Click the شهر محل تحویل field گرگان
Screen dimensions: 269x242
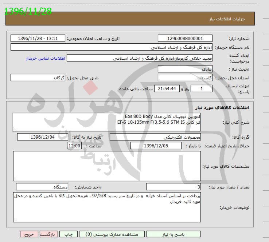point(38,78)
